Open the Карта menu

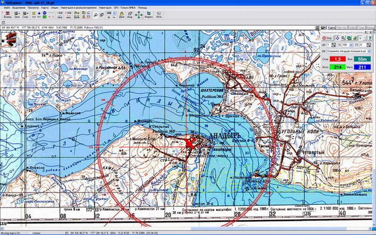pos(45,8)
